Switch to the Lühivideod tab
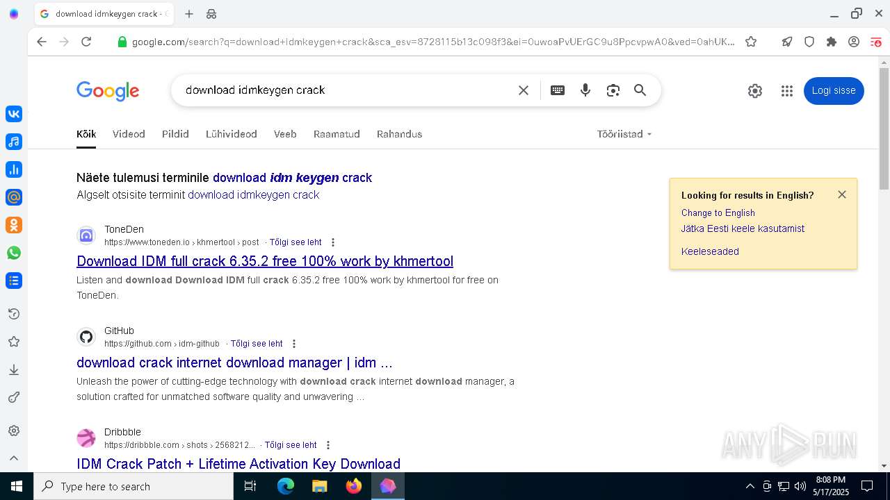The height and width of the screenshot is (500, 890). point(232,134)
